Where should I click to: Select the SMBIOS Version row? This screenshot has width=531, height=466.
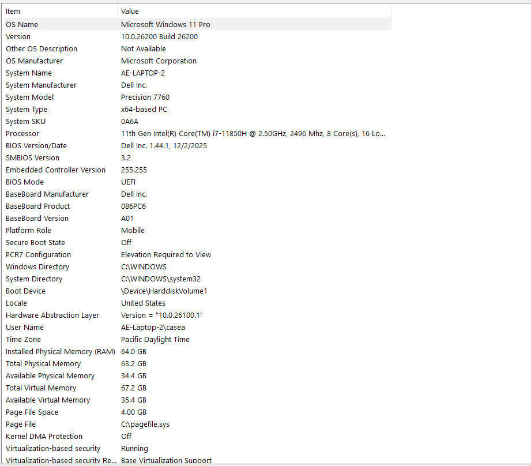coord(197,158)
